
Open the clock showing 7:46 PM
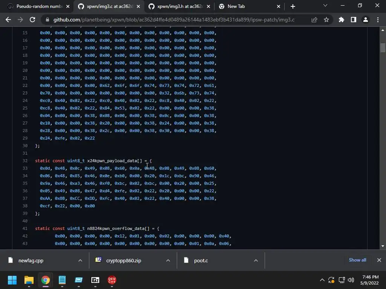click(370, 280)
